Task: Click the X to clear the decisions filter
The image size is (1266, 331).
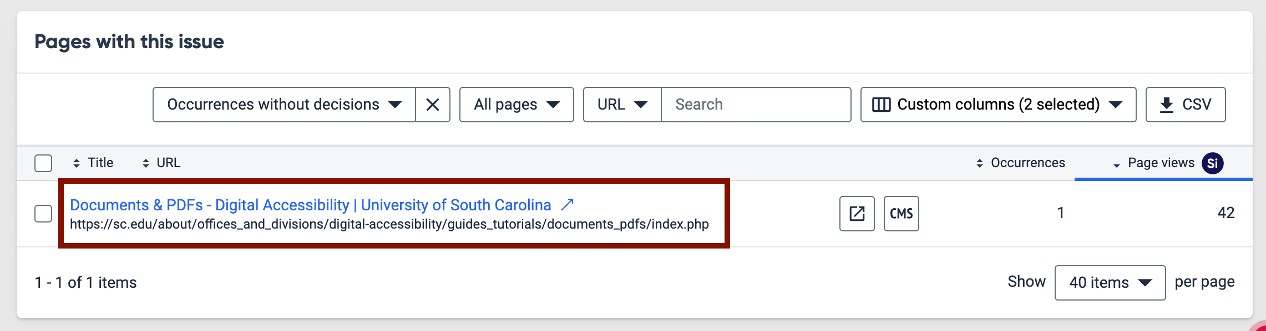Action: click(433, 104)
